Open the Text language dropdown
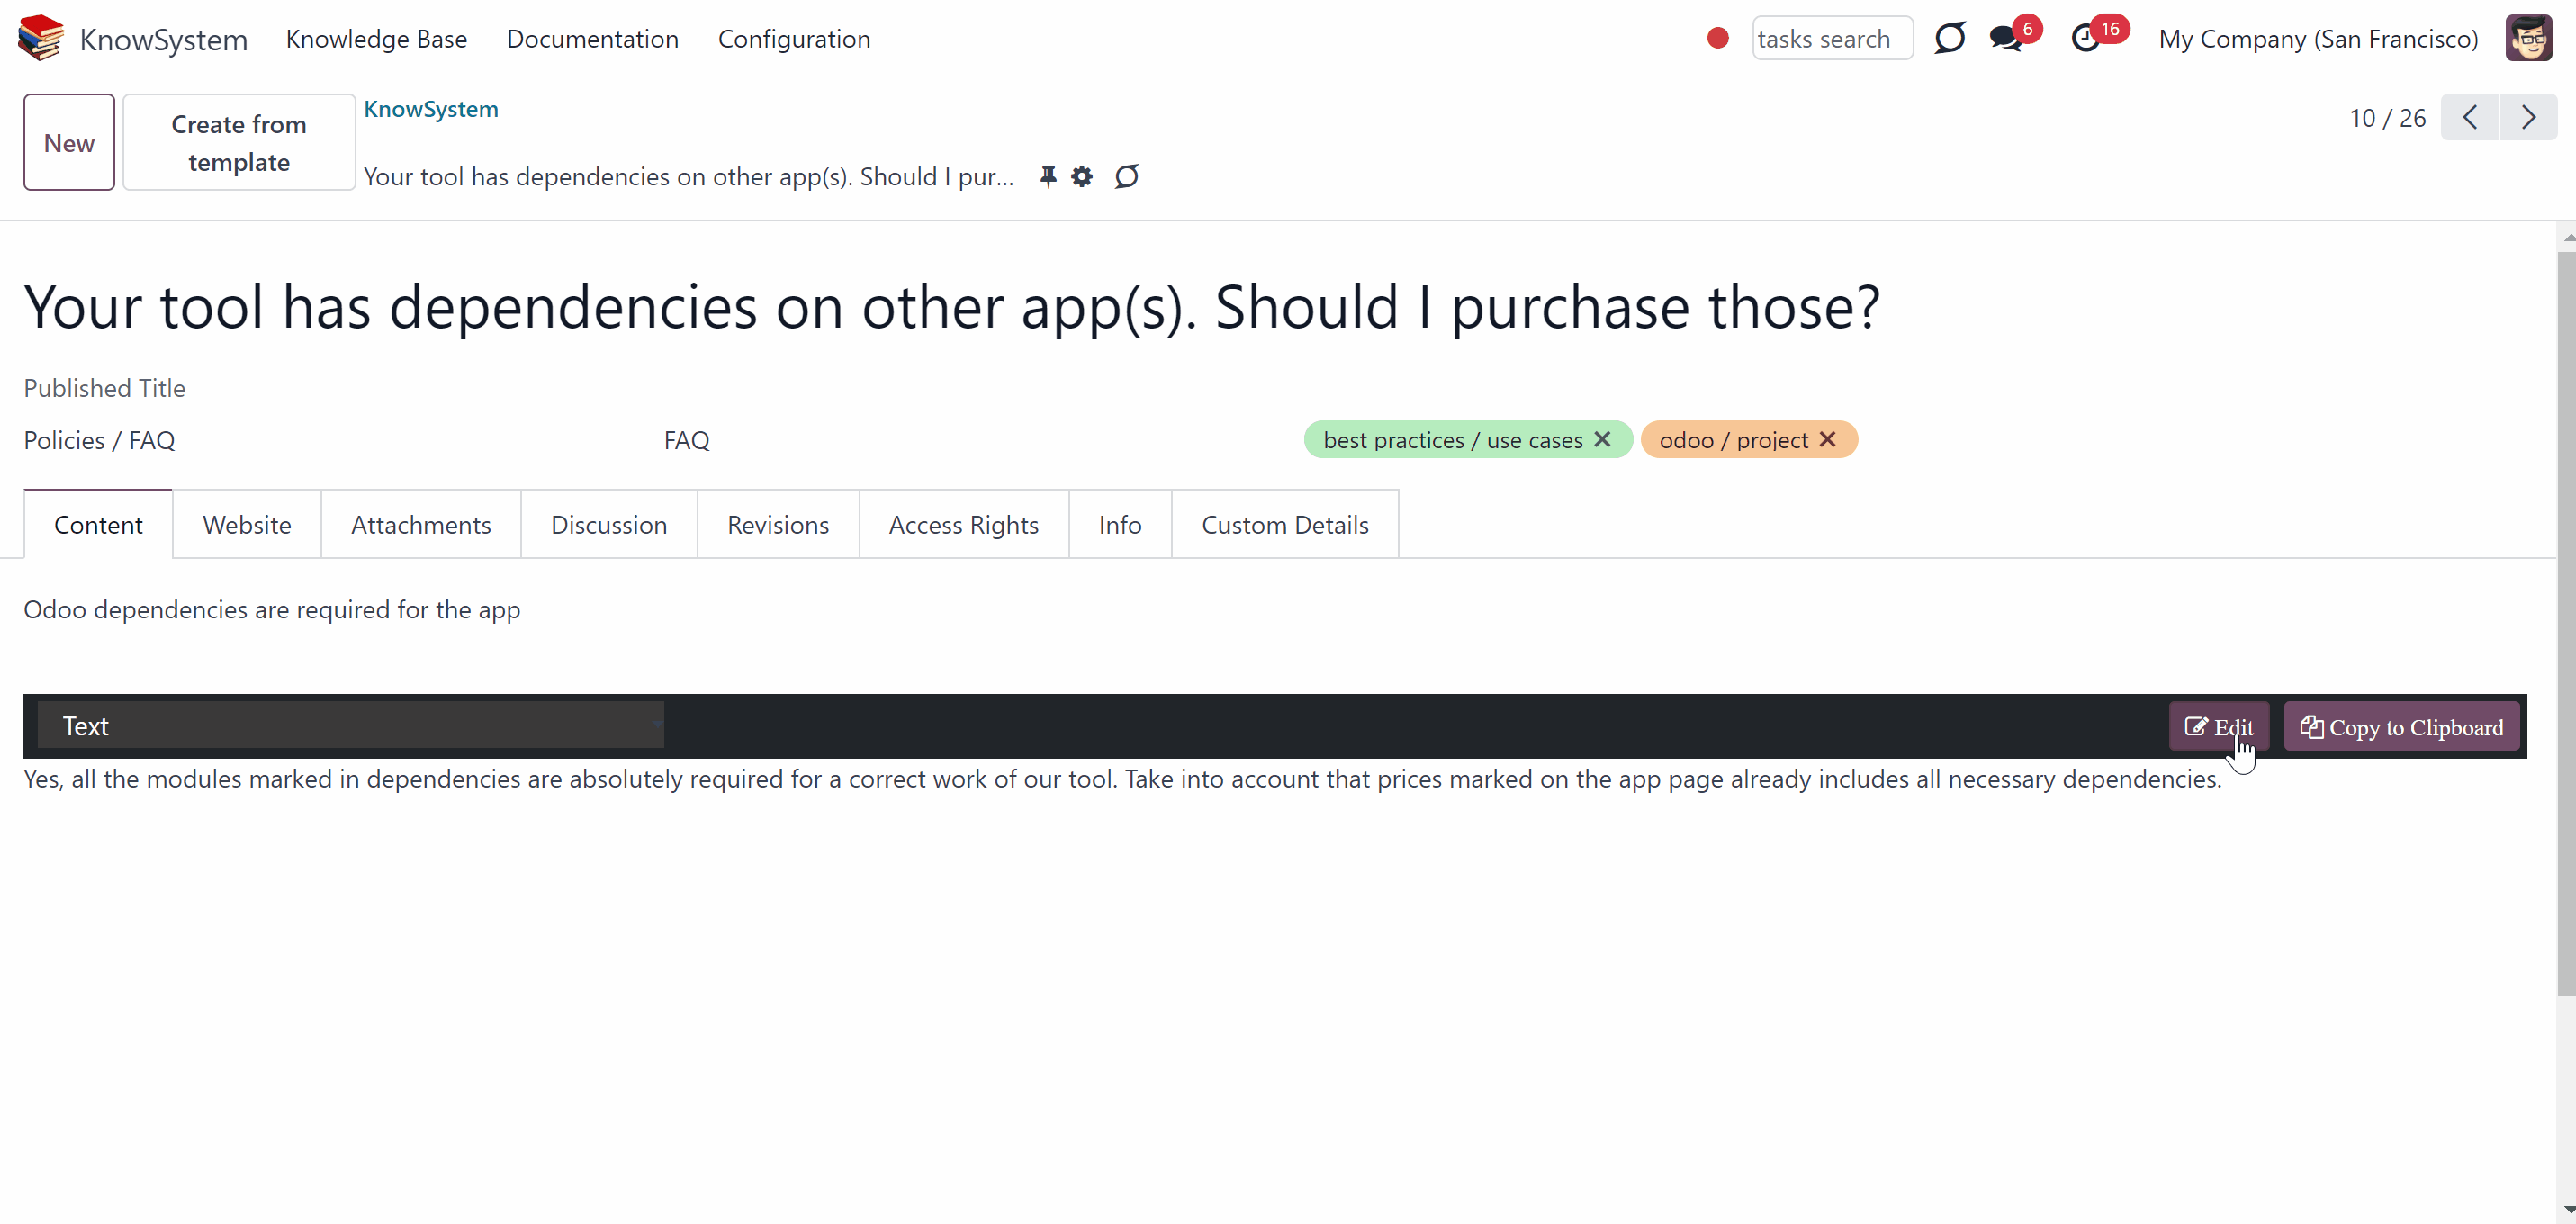This screenshot has width=2576, height=1224. pyautogui.click(x=351, y=725)
